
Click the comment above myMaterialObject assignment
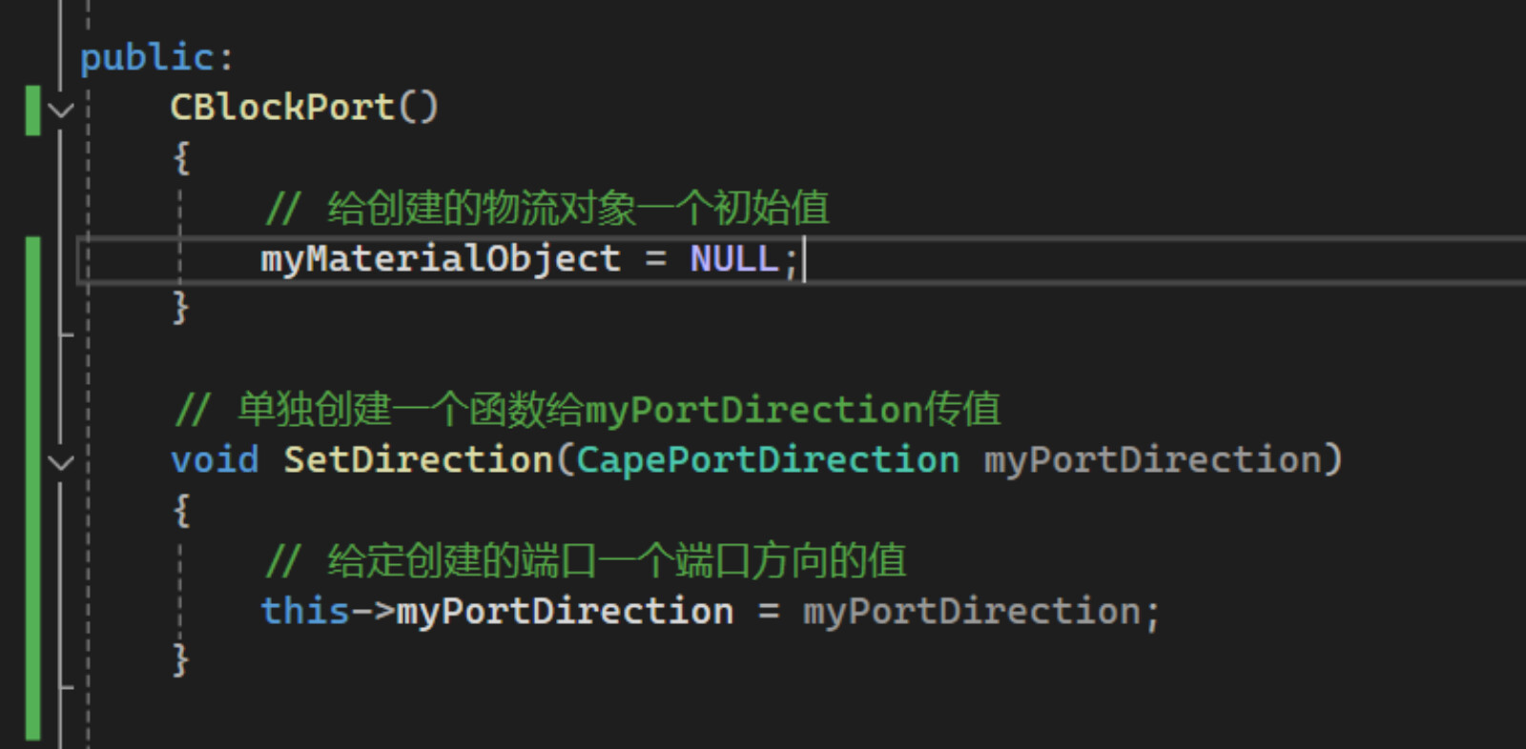547,208
